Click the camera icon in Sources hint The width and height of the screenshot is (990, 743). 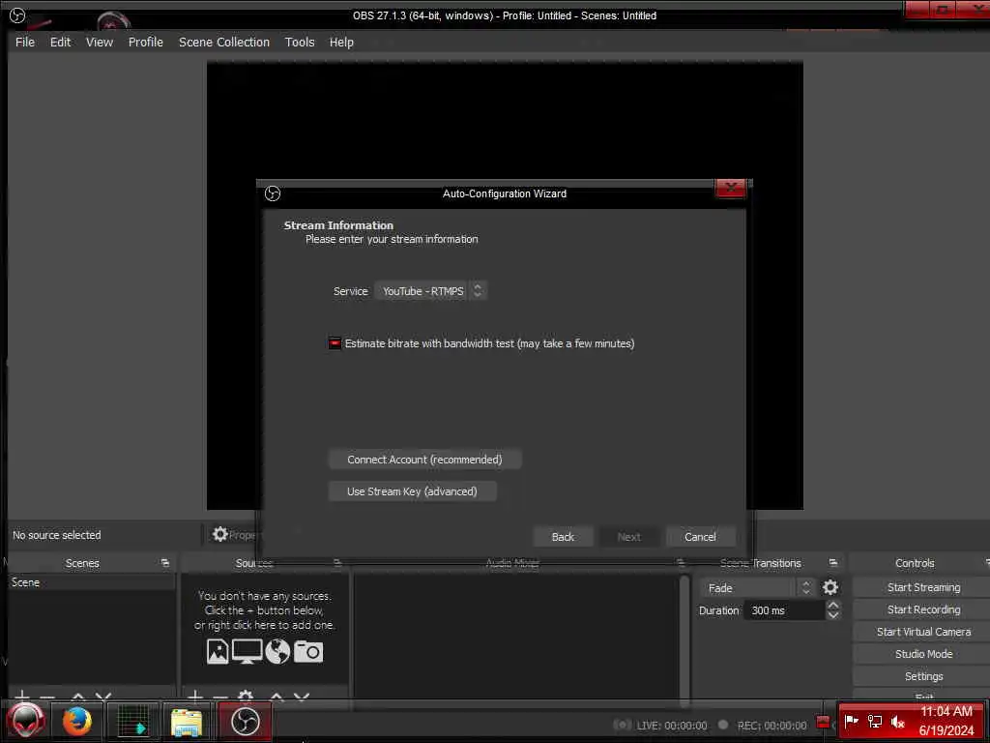[308, 651]
